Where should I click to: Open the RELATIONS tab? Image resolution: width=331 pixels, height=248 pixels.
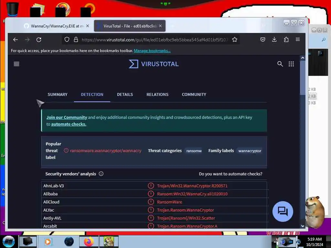(157, 95)
